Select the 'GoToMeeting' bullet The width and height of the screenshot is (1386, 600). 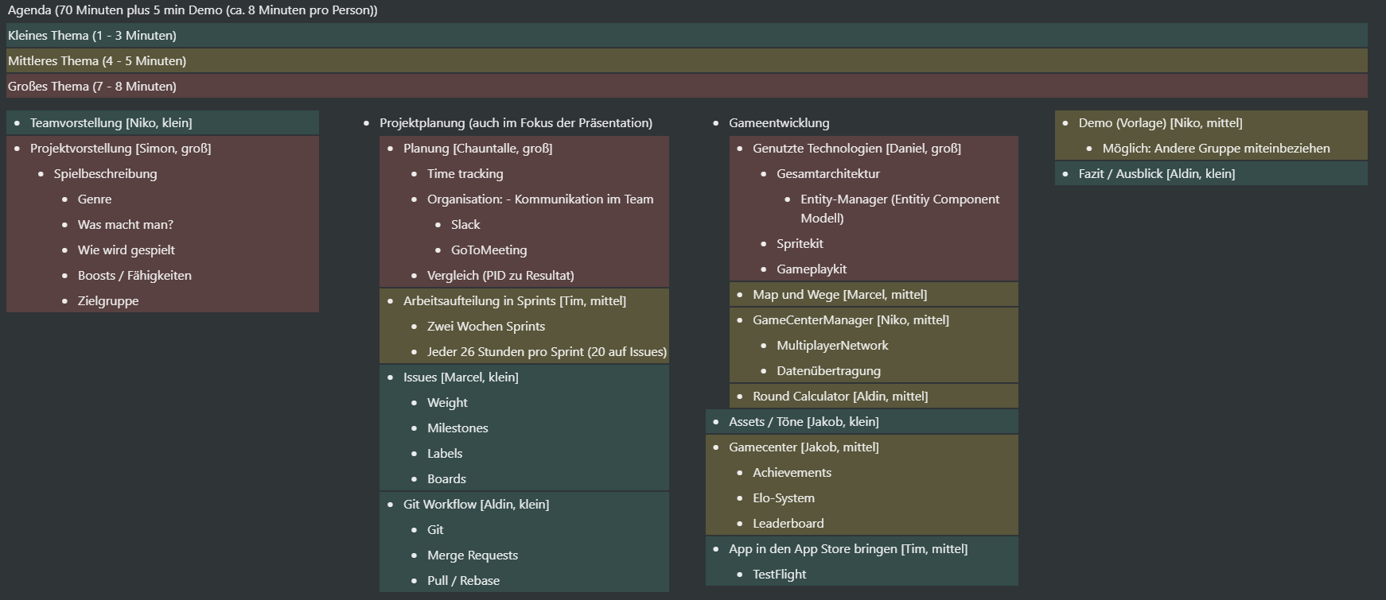(489, 250)
